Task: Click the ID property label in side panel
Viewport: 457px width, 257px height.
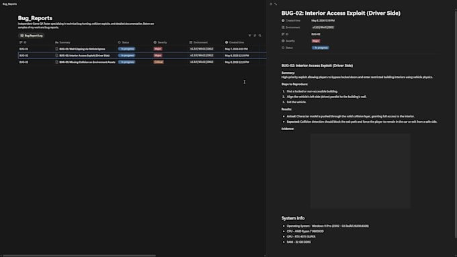Action: click(285, 34)
